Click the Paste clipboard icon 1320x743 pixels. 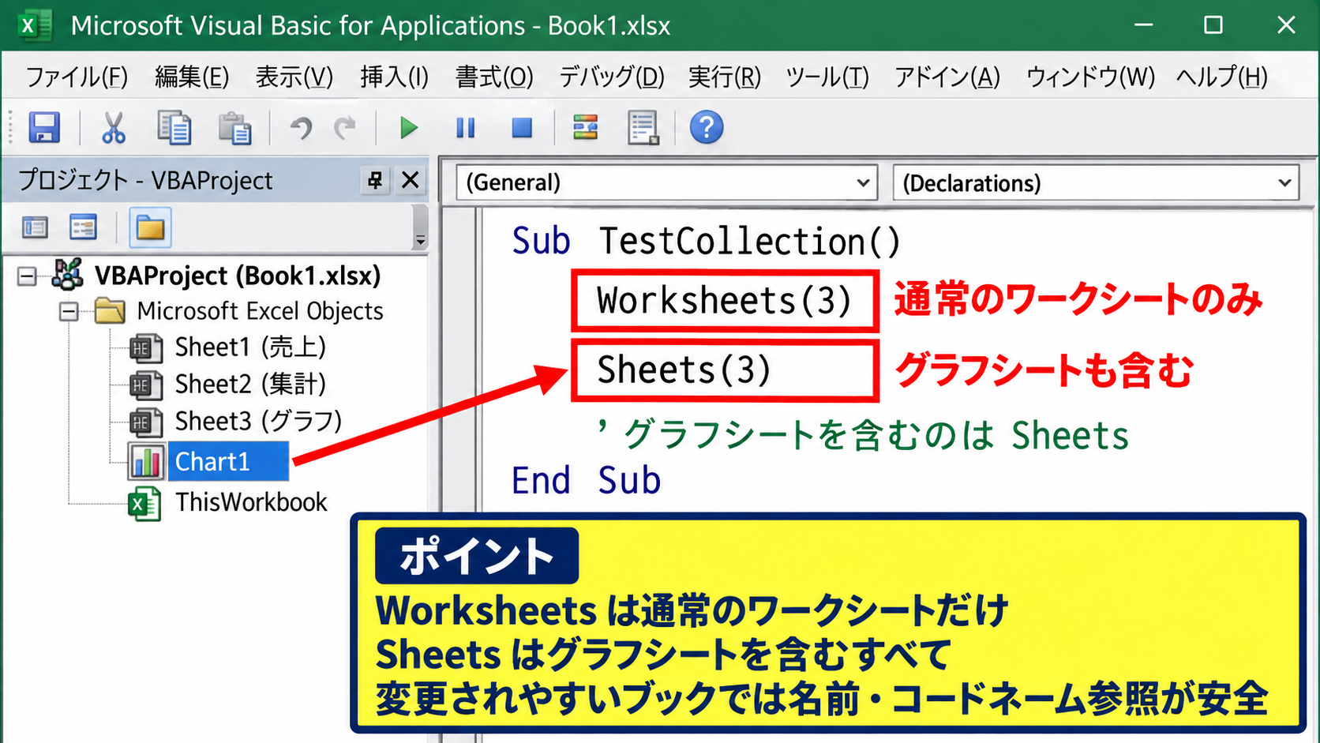(x=234, y=128)
